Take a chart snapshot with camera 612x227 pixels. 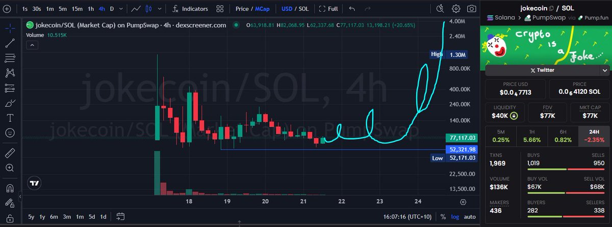coord(472,9)
